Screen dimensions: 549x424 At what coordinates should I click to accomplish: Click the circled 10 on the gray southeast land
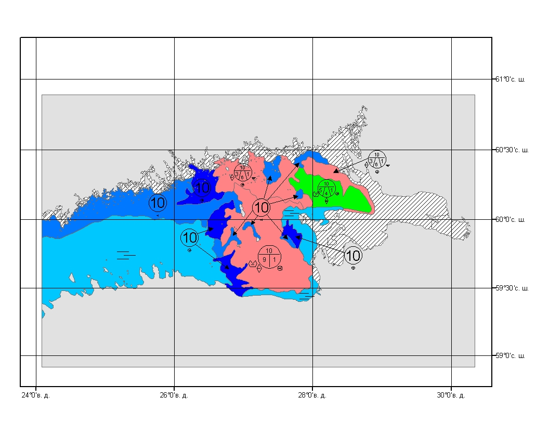[353, 255]
